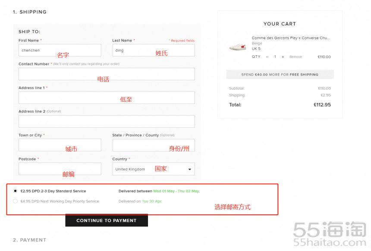The height and width of the screenshot is (251, 371).
Task: Click the Address line 1 field
Action: tap(107, 98)
